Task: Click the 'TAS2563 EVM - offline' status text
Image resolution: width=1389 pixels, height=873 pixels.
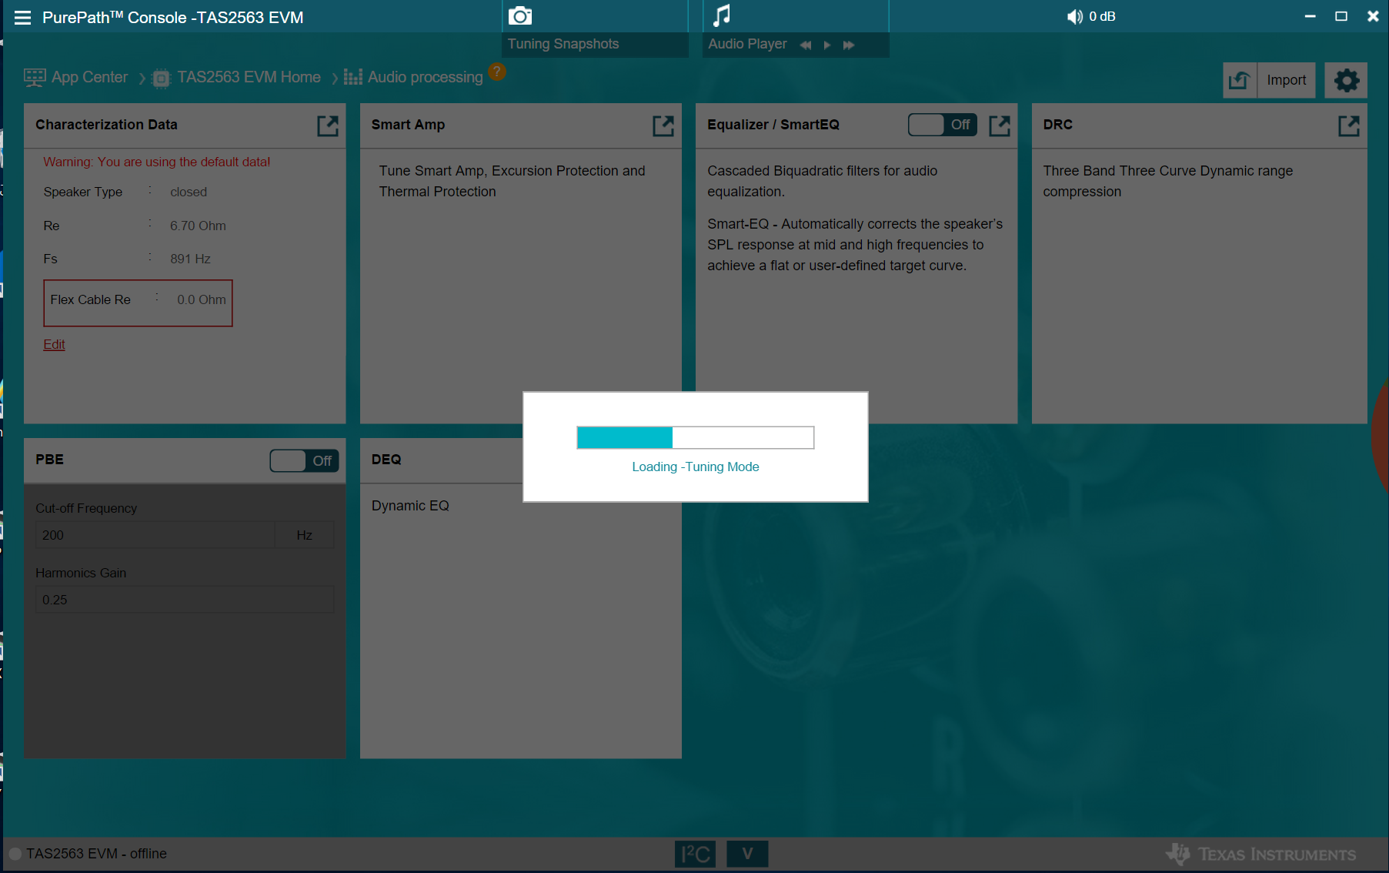Action: [96, 854]
